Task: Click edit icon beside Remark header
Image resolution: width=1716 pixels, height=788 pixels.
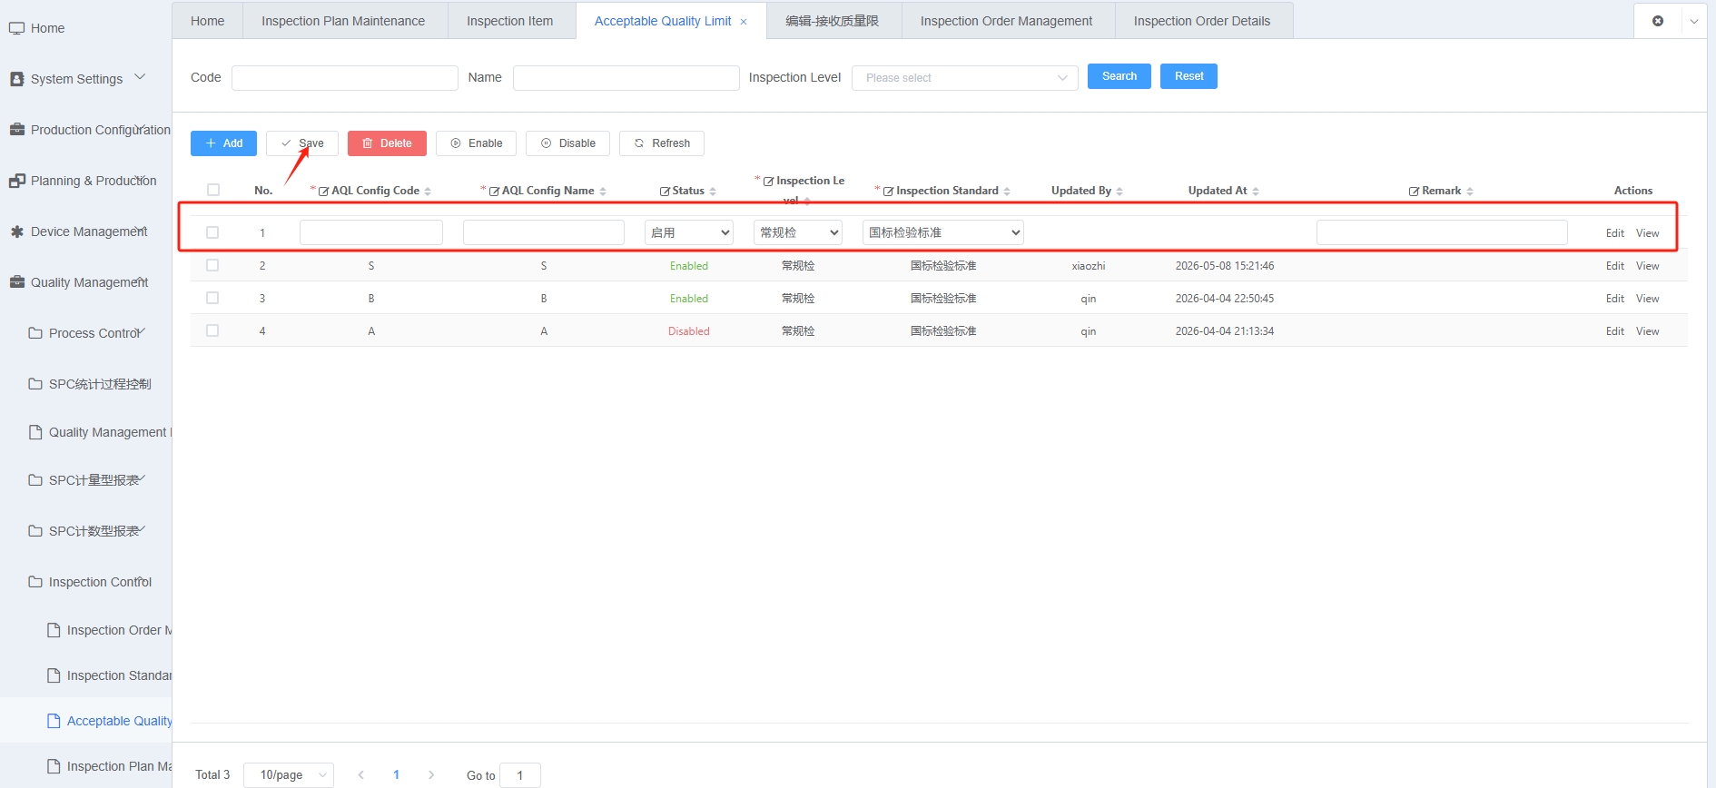Action: 1414,192
